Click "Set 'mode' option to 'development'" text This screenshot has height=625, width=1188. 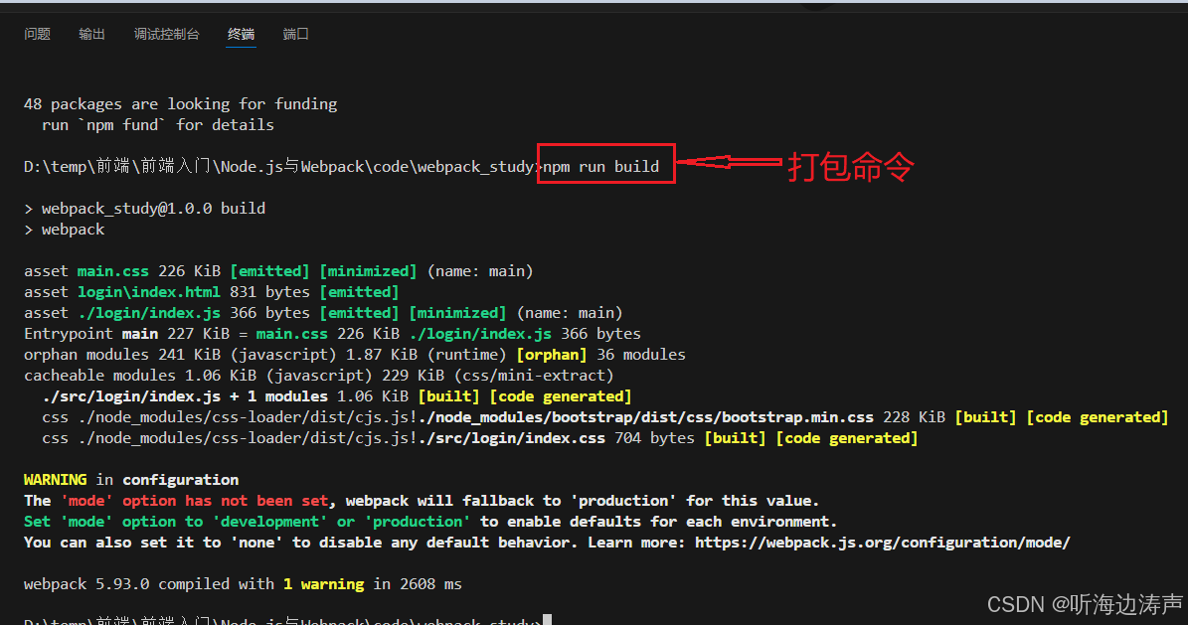(176, 522)
